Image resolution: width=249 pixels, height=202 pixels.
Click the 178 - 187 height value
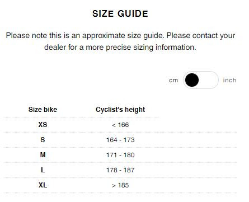point(120,170)
